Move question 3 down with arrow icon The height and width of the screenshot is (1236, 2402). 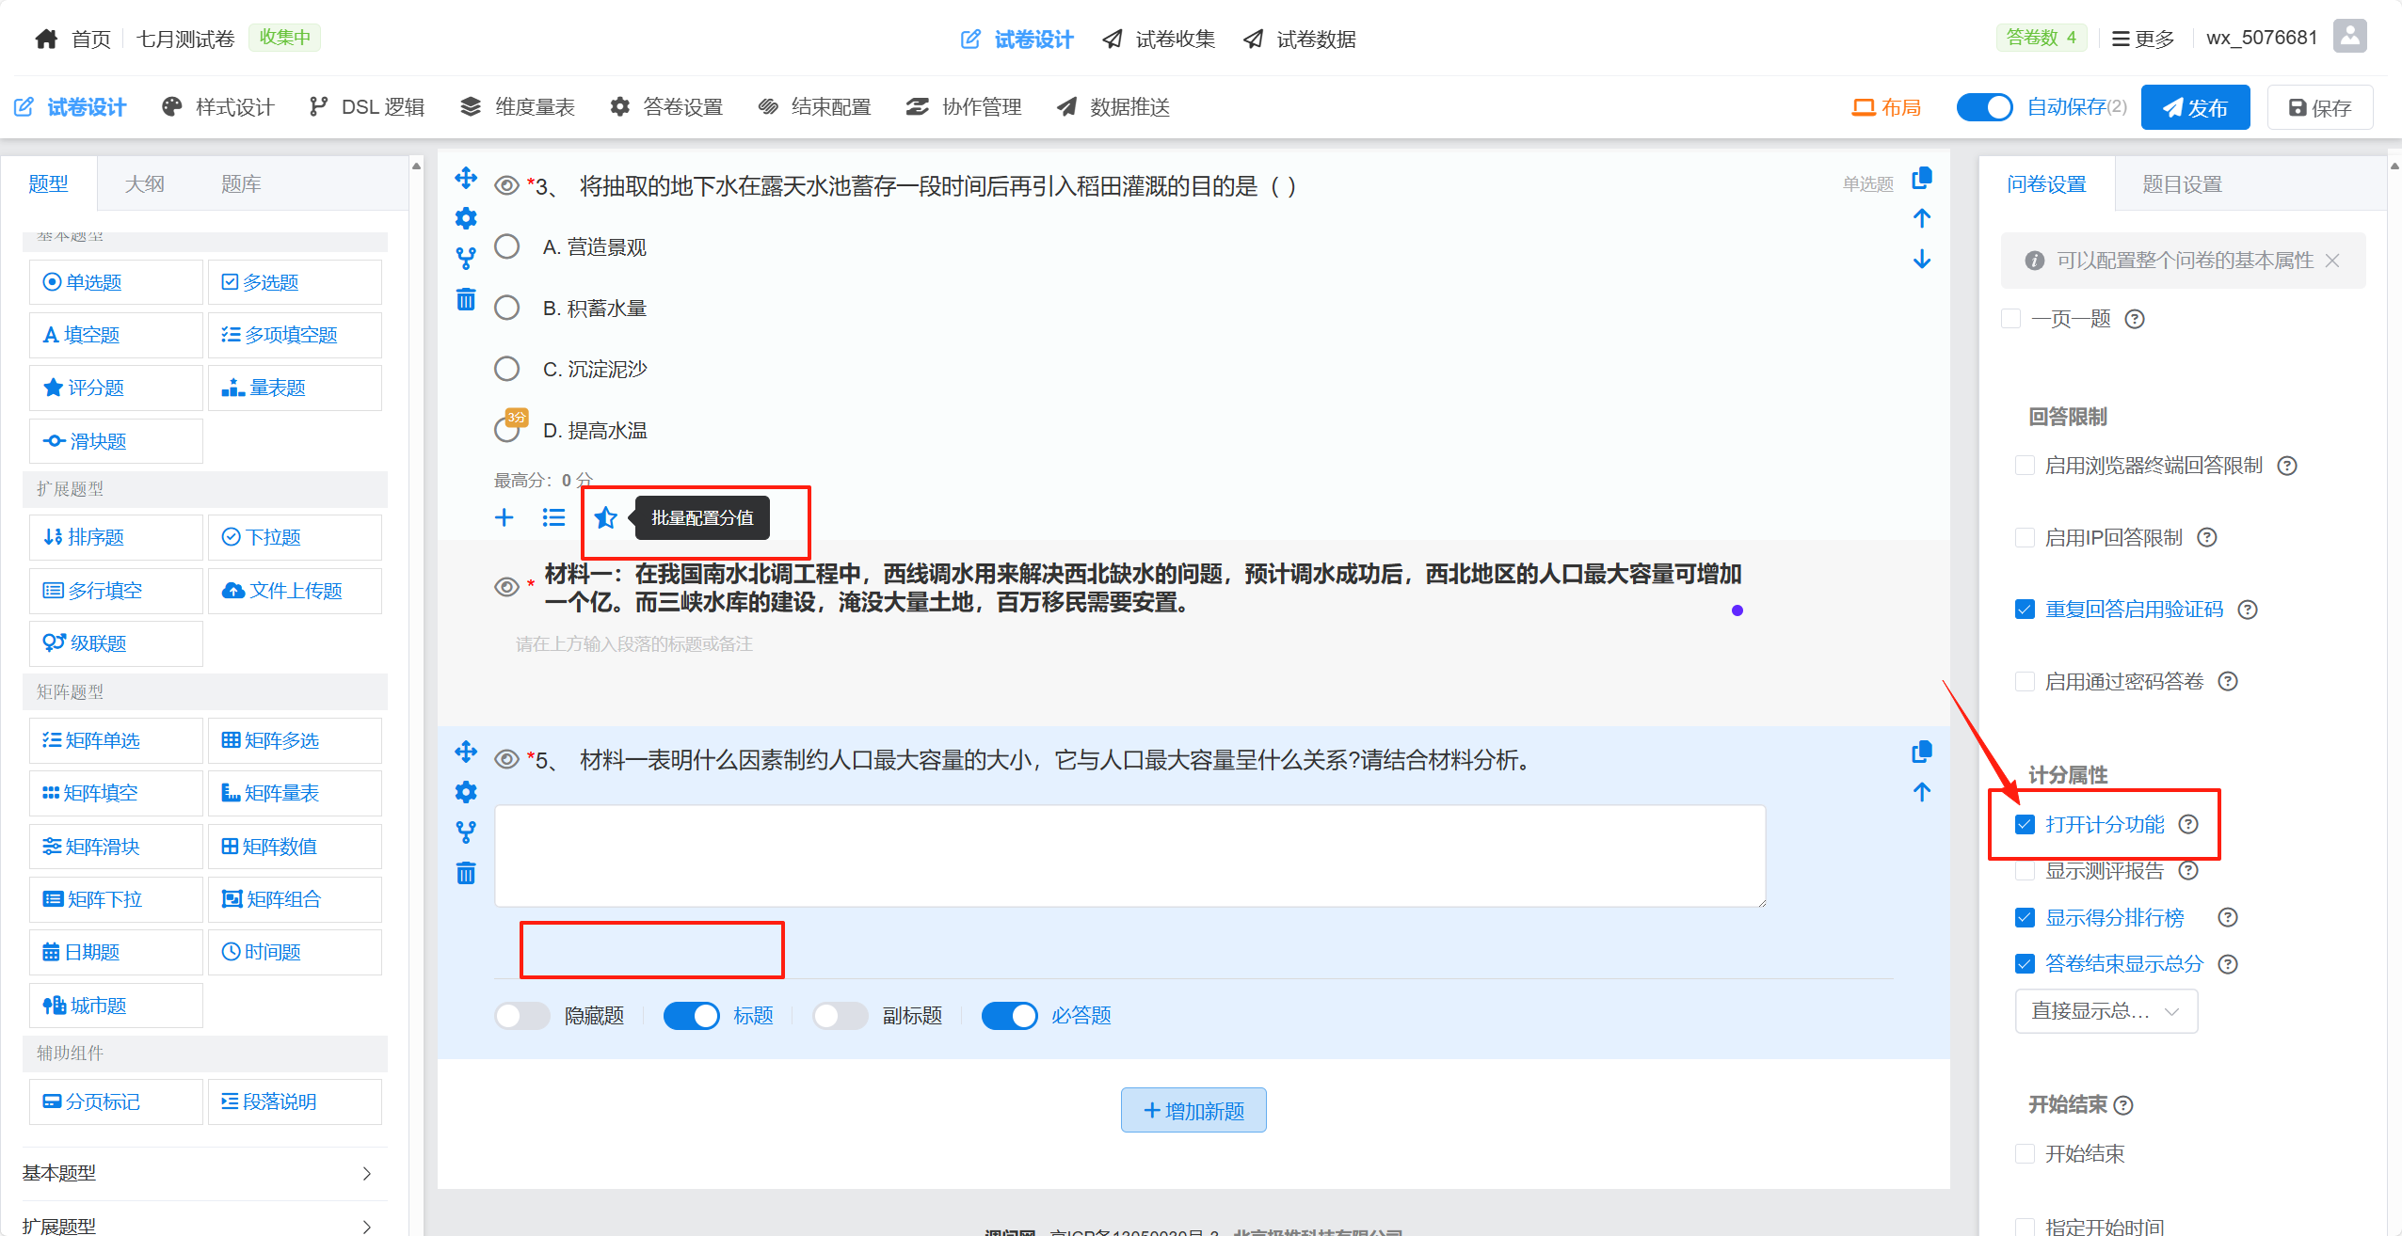[1921, 259]
